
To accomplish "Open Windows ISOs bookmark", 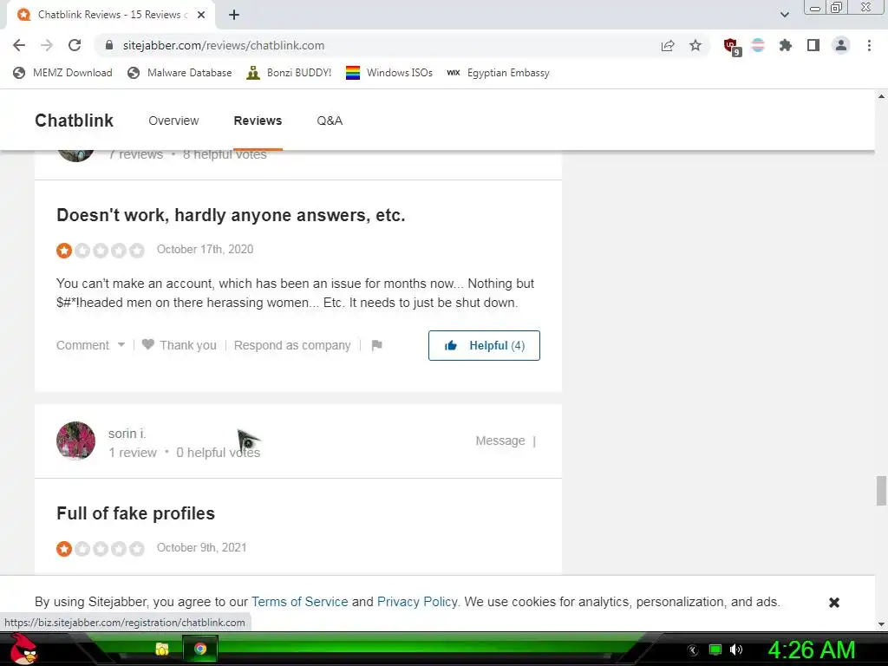I will click(389, 73).
